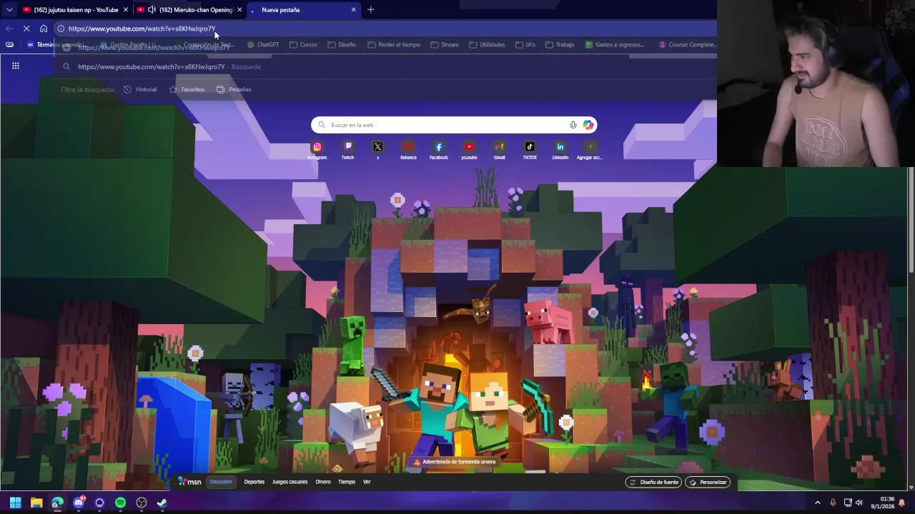Open the notifications bell icon
Viewport: 915px width, 514px height.
902,503
